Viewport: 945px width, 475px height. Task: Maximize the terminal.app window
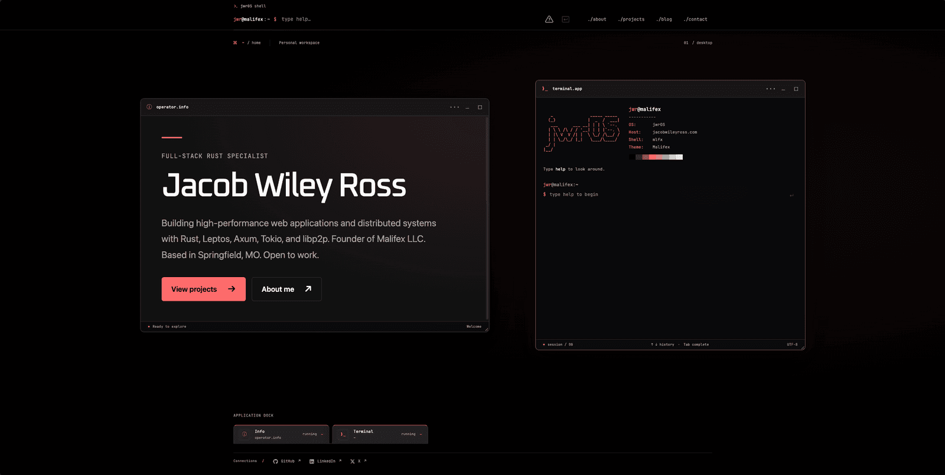[796, 89]
